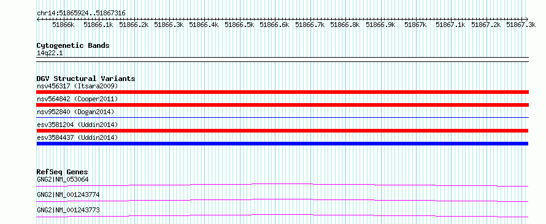The height and width of the screenshot is (224, 546).
Task: Click the 51866.9k ruler label
Action: (380, 25)
